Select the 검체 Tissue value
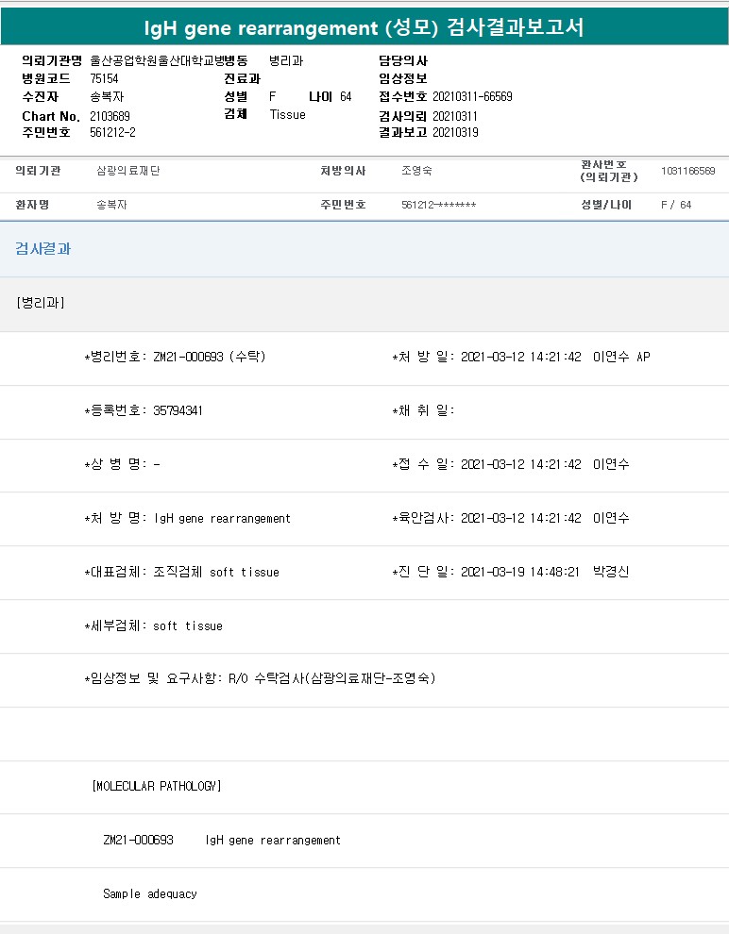729x934 pixels. pos(287,114)
